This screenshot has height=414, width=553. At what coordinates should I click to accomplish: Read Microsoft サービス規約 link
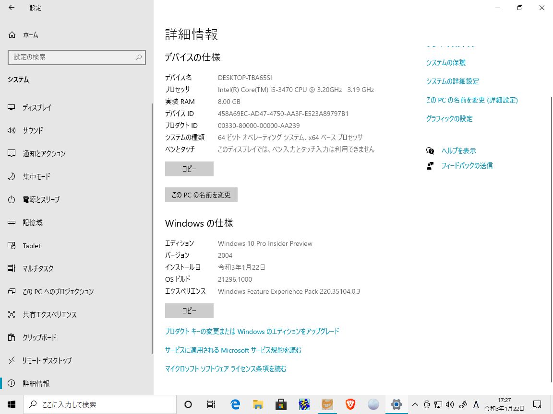click(233, 350)
